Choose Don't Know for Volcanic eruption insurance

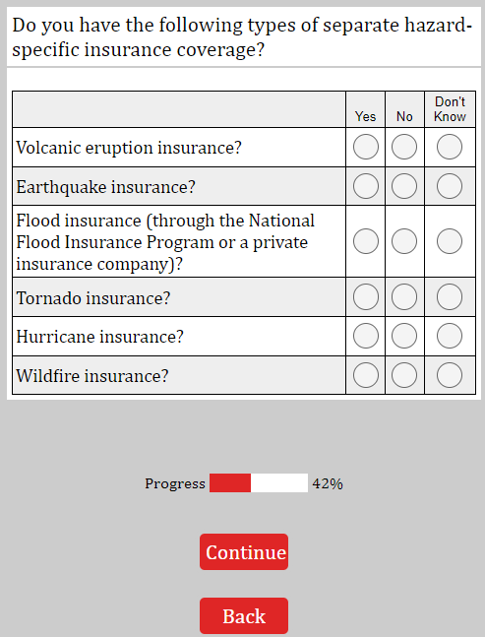click(450, 147)
